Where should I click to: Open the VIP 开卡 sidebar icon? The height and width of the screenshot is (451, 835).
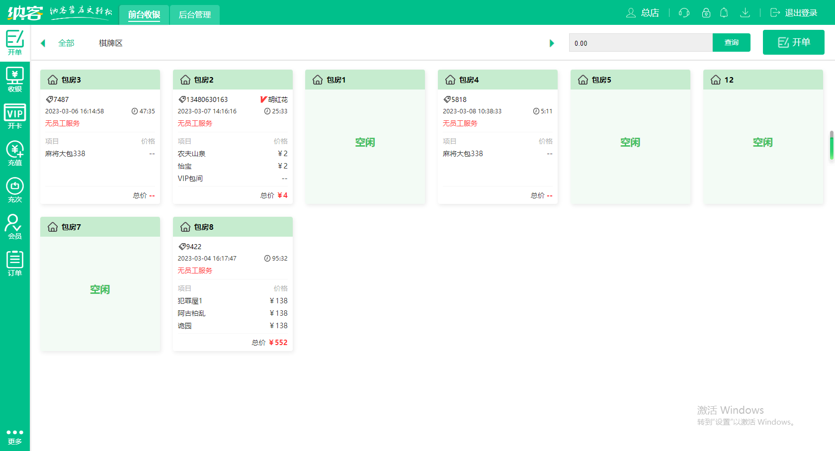click(15, 116)
